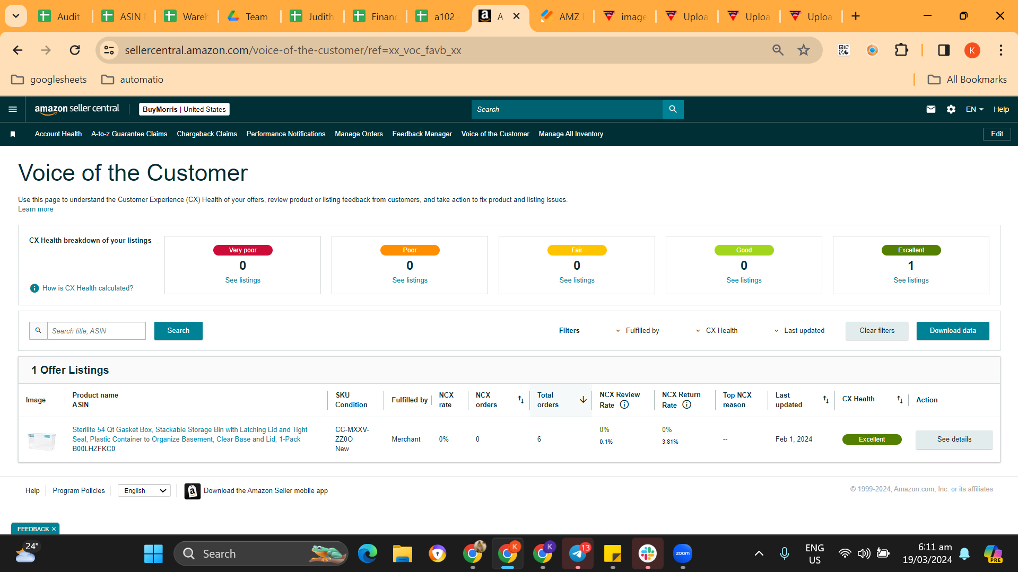The width and height of the screenshot is (1018, 572).
Task: Open the browser tab search dropdown
Action: tap(16, 16)
